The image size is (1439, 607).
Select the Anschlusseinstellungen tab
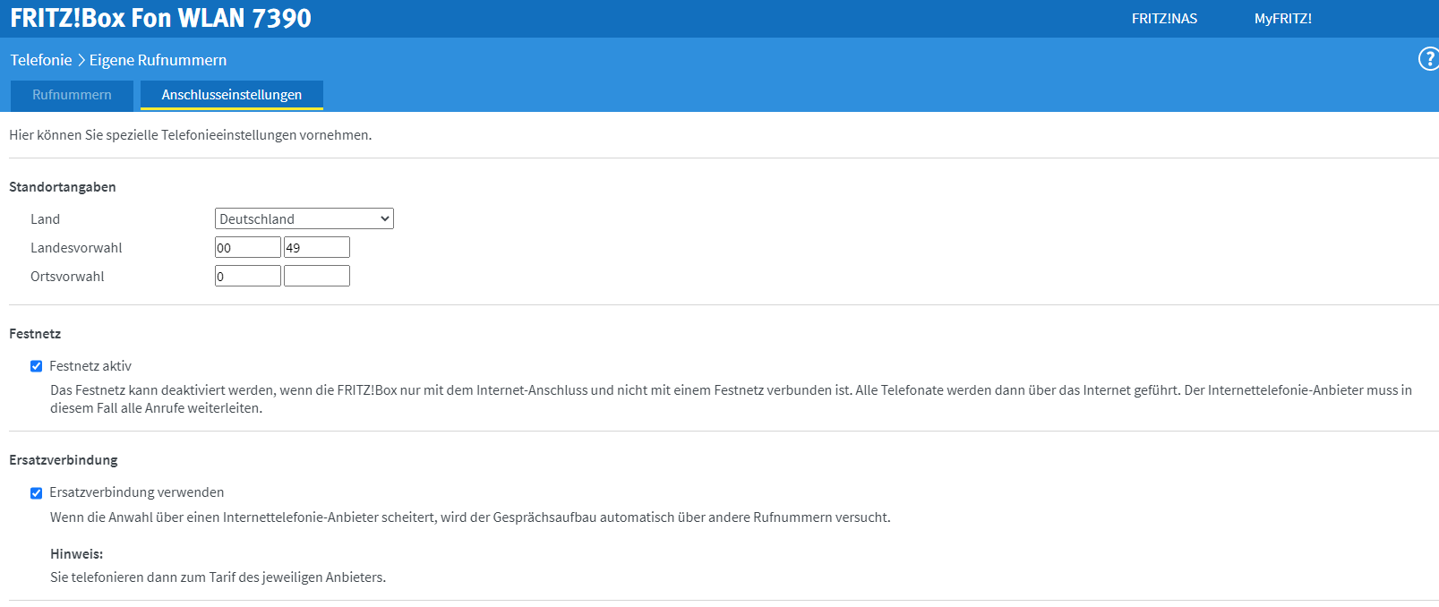pos(232,95)
